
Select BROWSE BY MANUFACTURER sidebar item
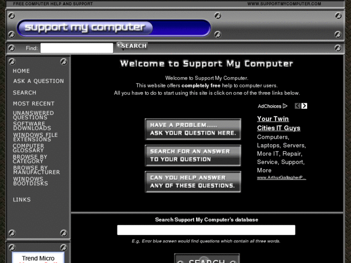point(37,170)
